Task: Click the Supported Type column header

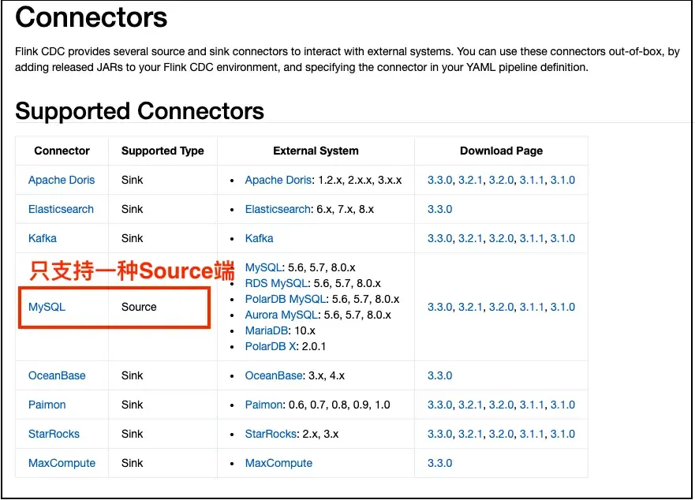Action: 163,151
